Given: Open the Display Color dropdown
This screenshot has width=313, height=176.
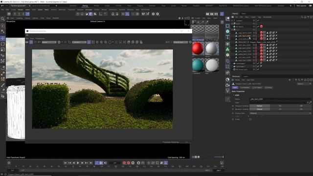Looking at the screenshot, I should pos(280,113).
